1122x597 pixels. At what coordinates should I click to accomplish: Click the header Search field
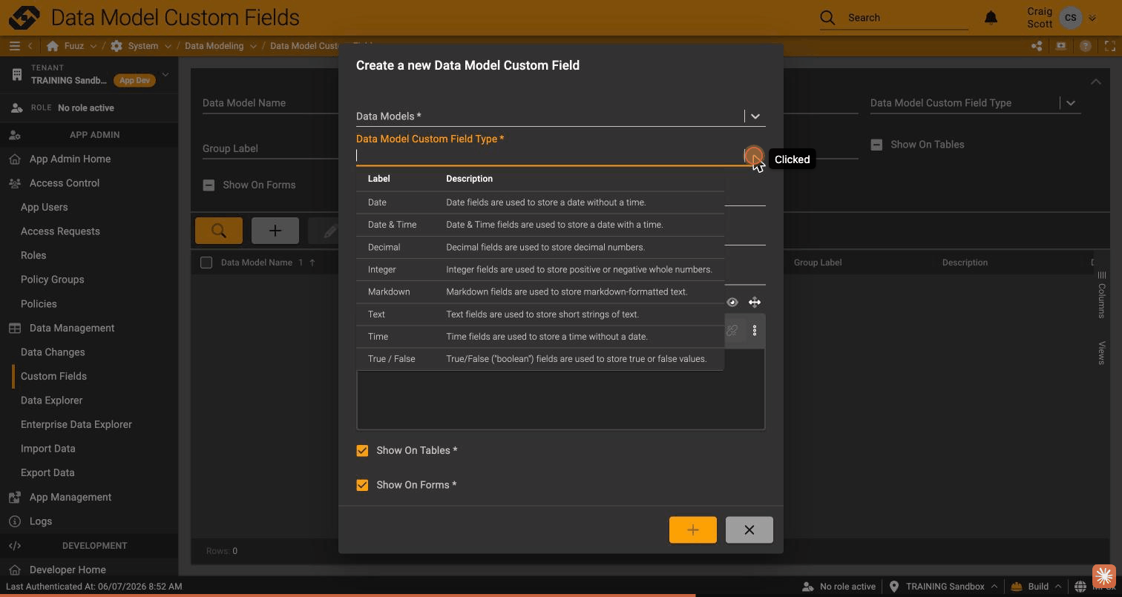pyautogui.click(x=908, y=18)
